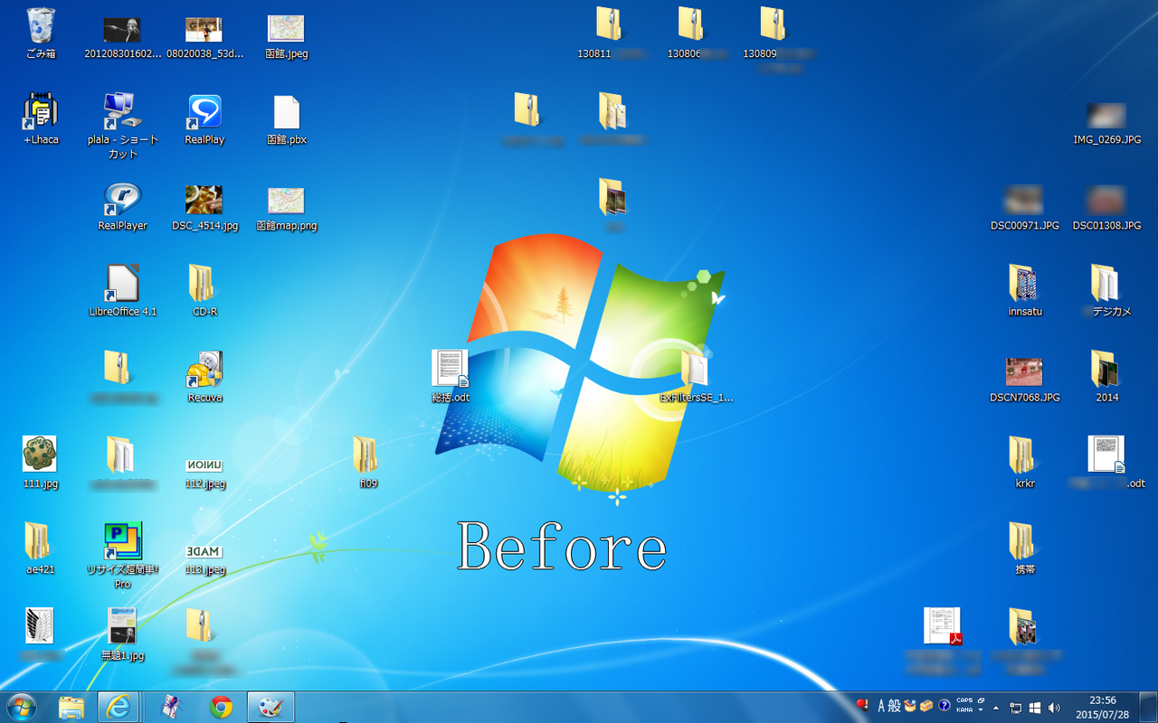Select the IMG_0269.JPG file

[x=1106, y=116]
